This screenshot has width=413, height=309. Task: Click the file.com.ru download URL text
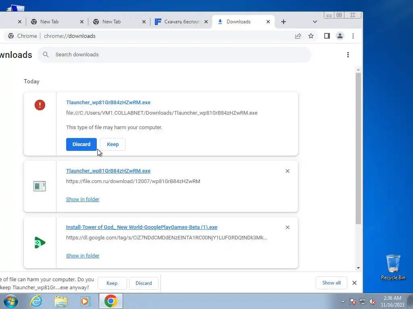pos(133,181)
